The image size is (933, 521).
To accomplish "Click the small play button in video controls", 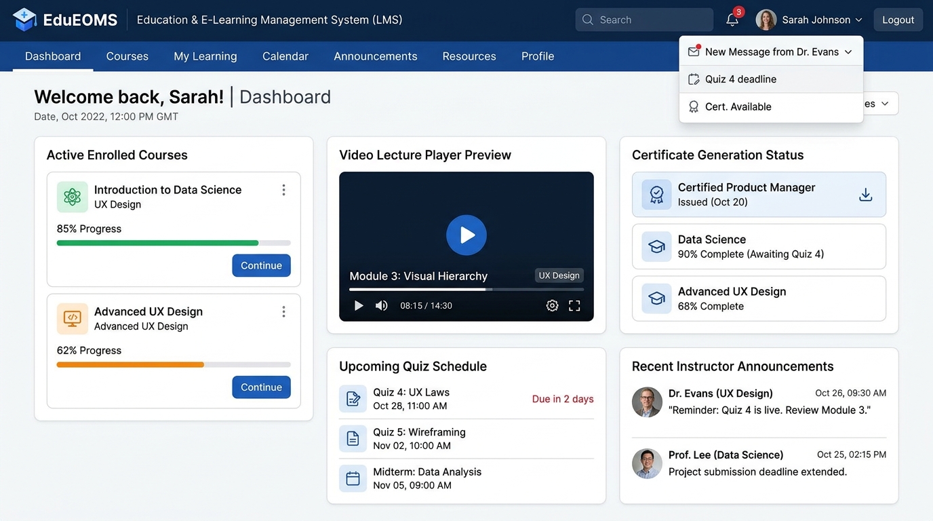I will pyautogui.click(x=359, y=306).
